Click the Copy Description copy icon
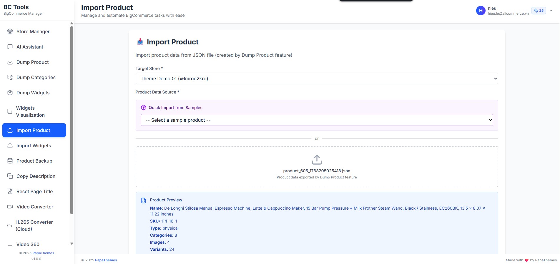The height and width of the screenshot is (264, 560). (x=10, y=176)
